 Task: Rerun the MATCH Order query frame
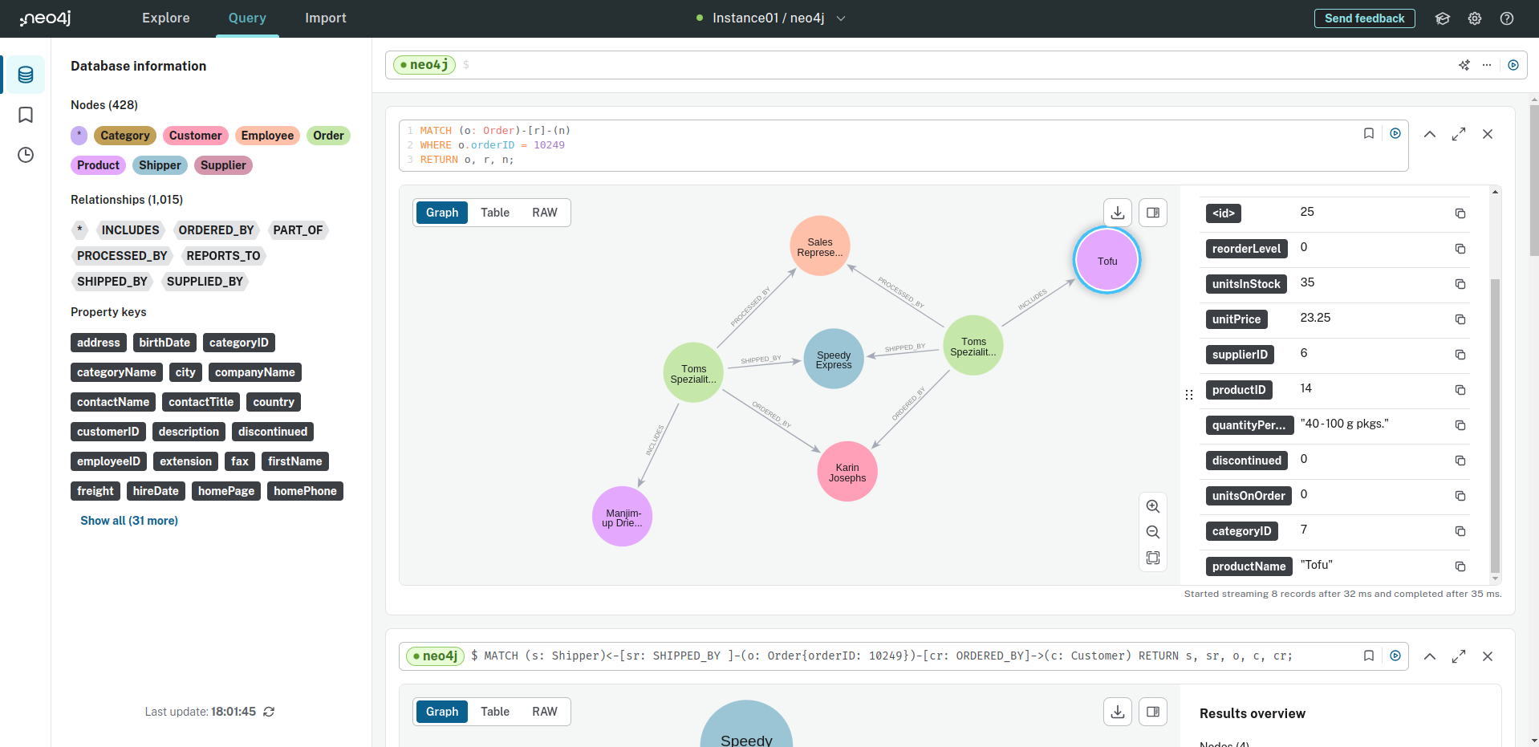tap(1395, 133)
